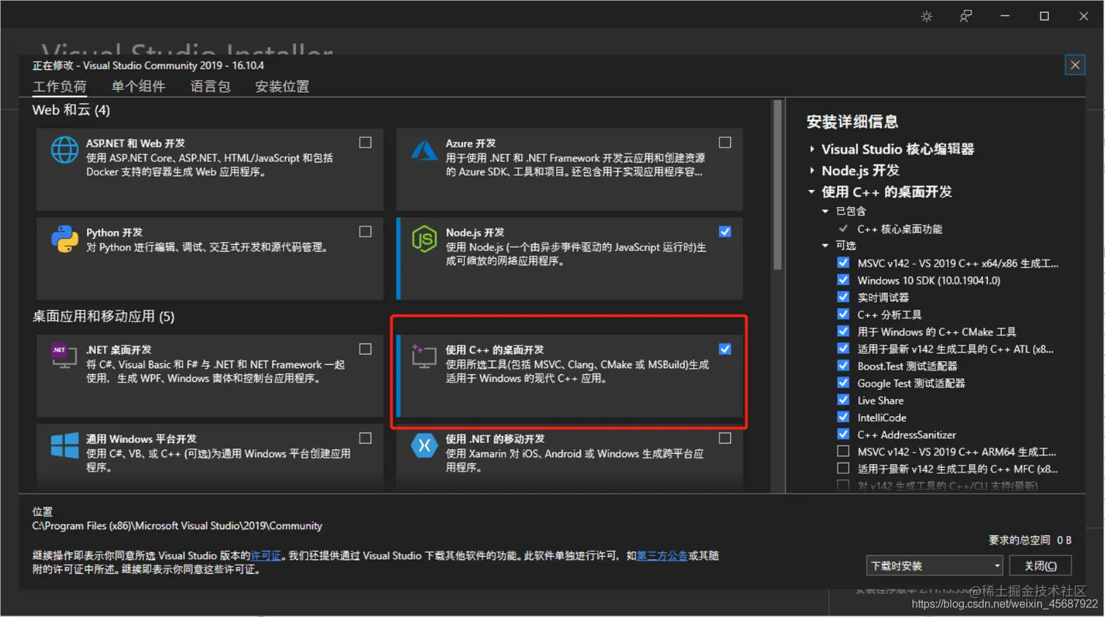Click the Python development workload icon

(64, 239)
